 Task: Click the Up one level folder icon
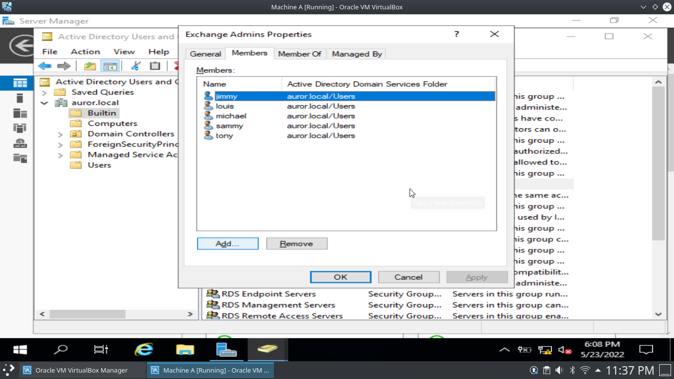click(90, 66)
